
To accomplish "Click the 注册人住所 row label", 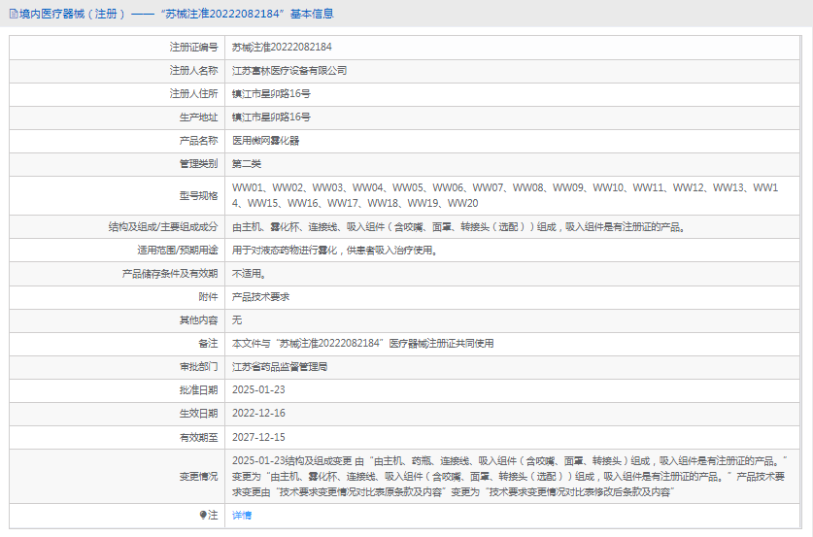I will pos(194,94).
